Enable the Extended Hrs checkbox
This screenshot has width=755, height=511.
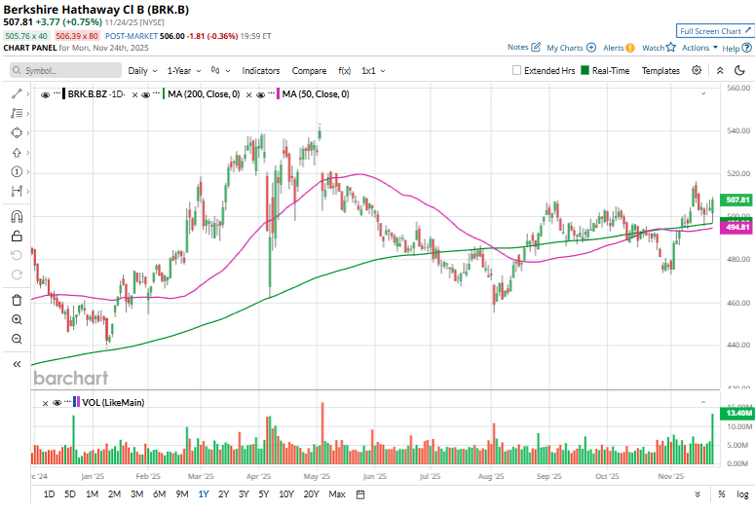point(516,70)
